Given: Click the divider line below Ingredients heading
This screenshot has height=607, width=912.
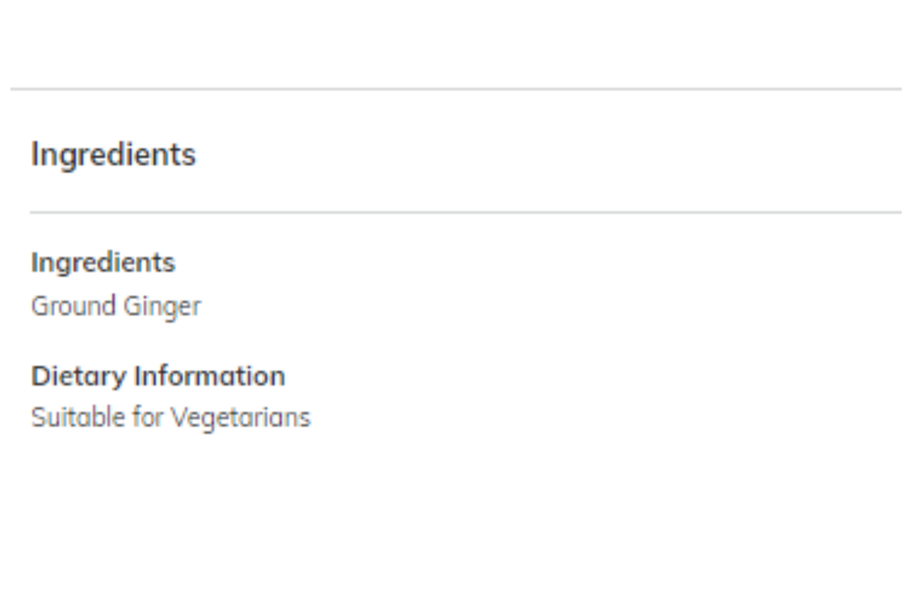Looking at the screenshot, I should click(466, 212).
